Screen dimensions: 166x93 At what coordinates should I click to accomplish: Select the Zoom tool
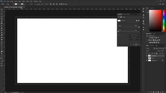click(x=2, y=53)
